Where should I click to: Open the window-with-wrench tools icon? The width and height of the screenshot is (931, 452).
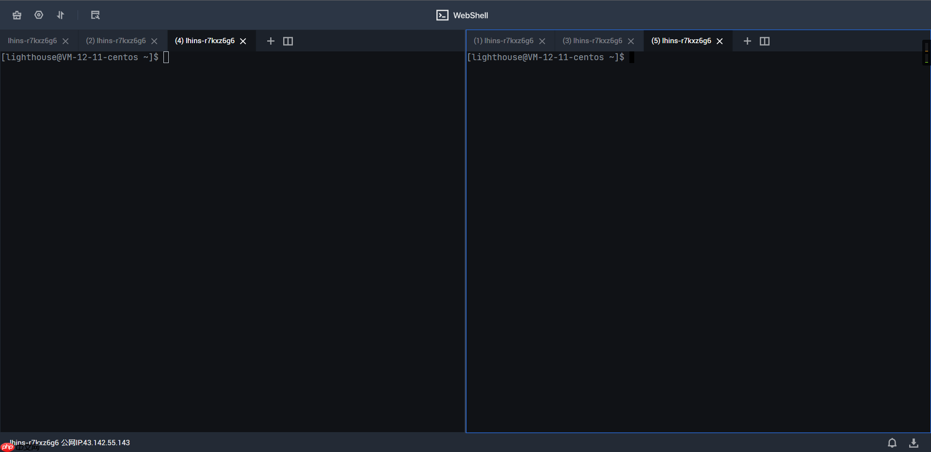pos(95,15)
